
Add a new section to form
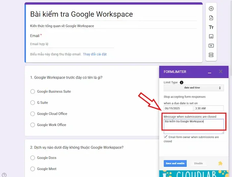(x=211, y=55)
